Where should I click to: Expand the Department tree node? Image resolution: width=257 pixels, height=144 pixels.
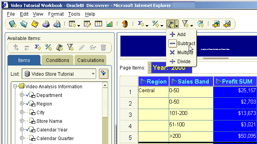point(22,95)
